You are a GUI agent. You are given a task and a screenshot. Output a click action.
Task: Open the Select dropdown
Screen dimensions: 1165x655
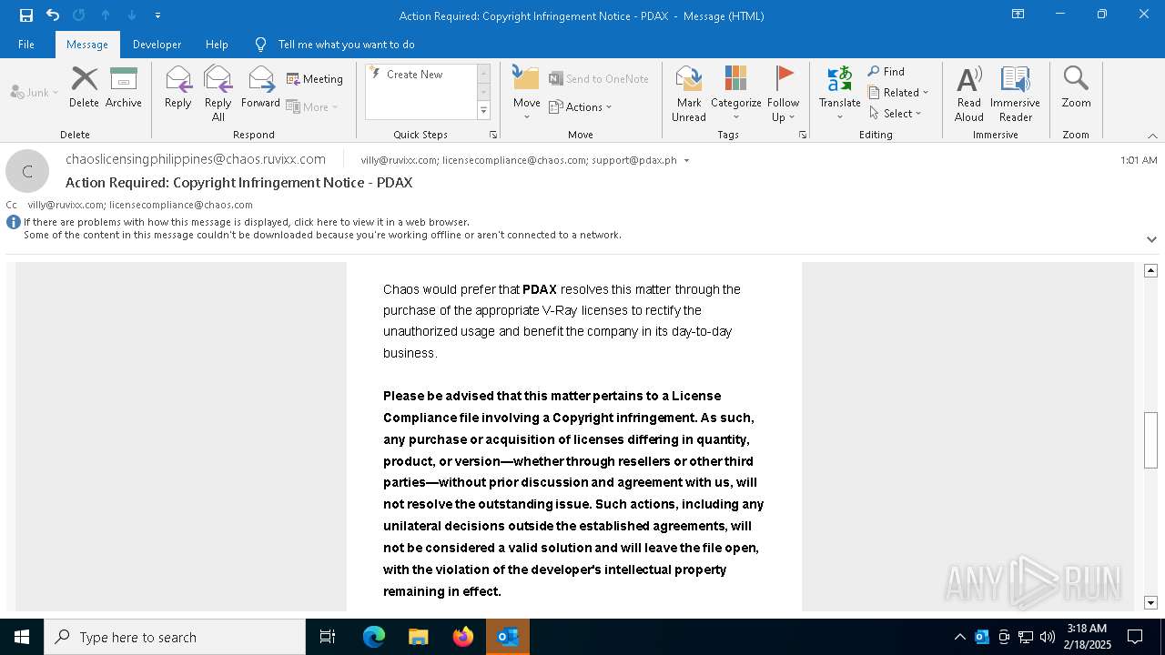(x=895, y=114)
